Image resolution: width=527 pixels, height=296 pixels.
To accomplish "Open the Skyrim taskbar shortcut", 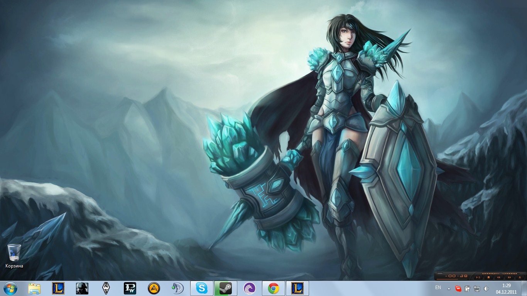I will click(x=106, y=288).
